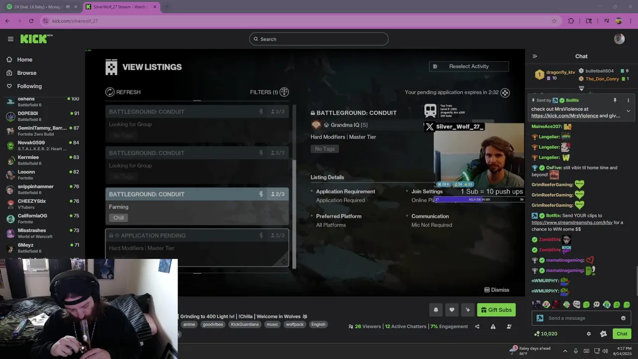
Task: Mute the Spotify tab audio icon
Action: click(x=67, y=7)
